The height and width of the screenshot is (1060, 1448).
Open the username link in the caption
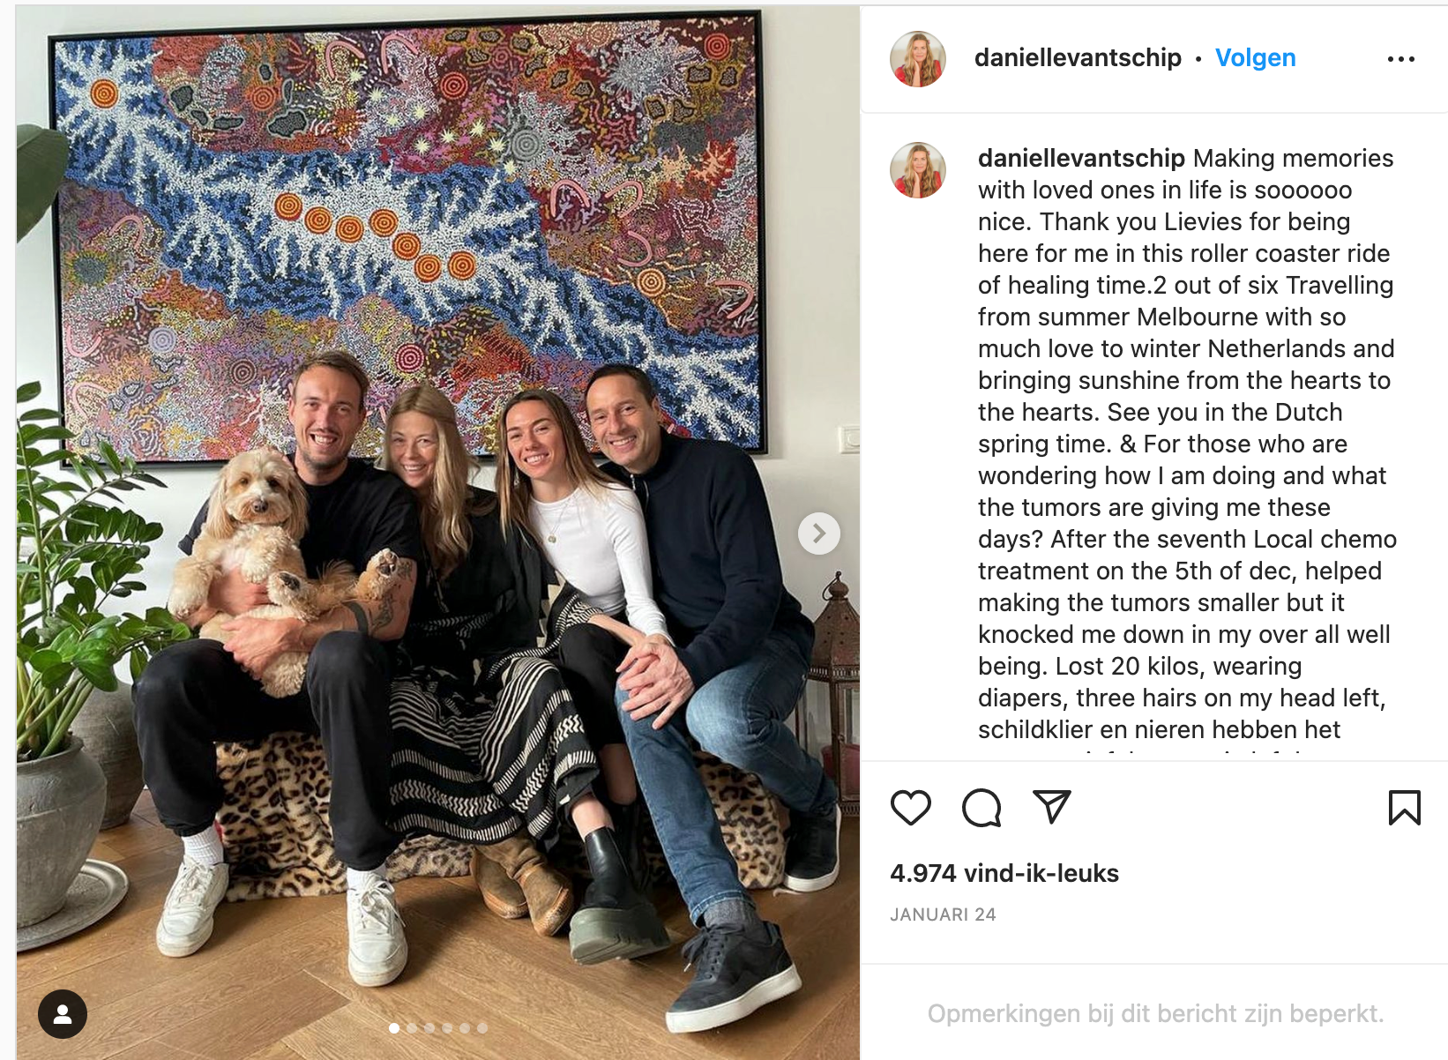[x=1081, y=158]
